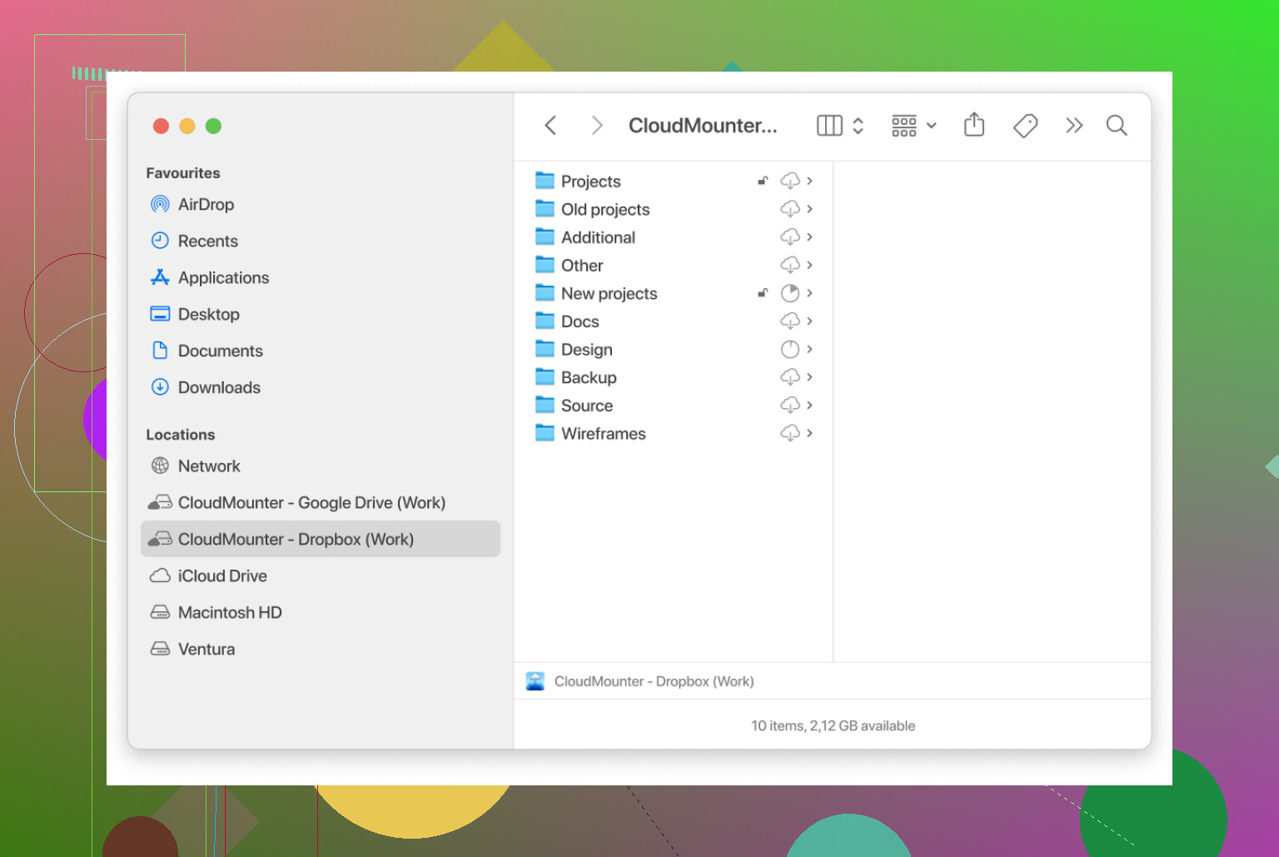Viewport: 1279px width, 857px height.
Task: Click the Network globe icon
Action: tap(160, 466)
